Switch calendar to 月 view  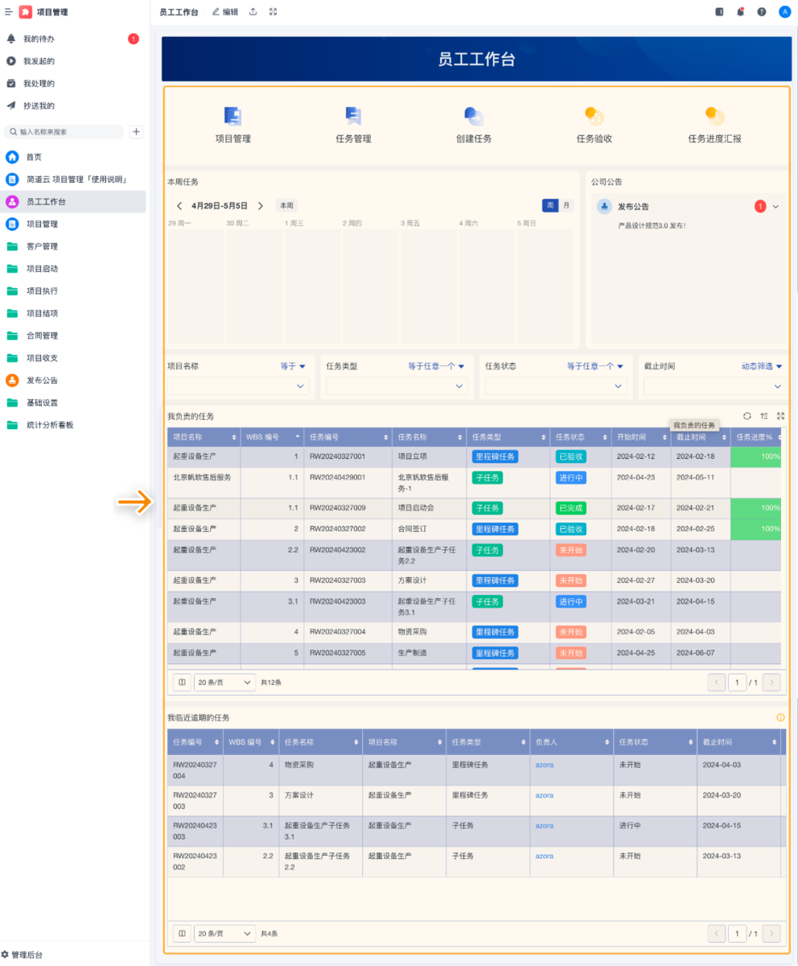pos(566,205)
